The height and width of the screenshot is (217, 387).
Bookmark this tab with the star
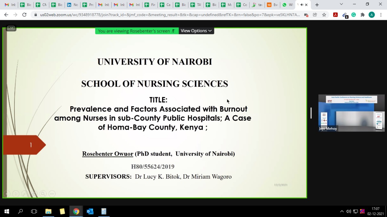[324, 15]
